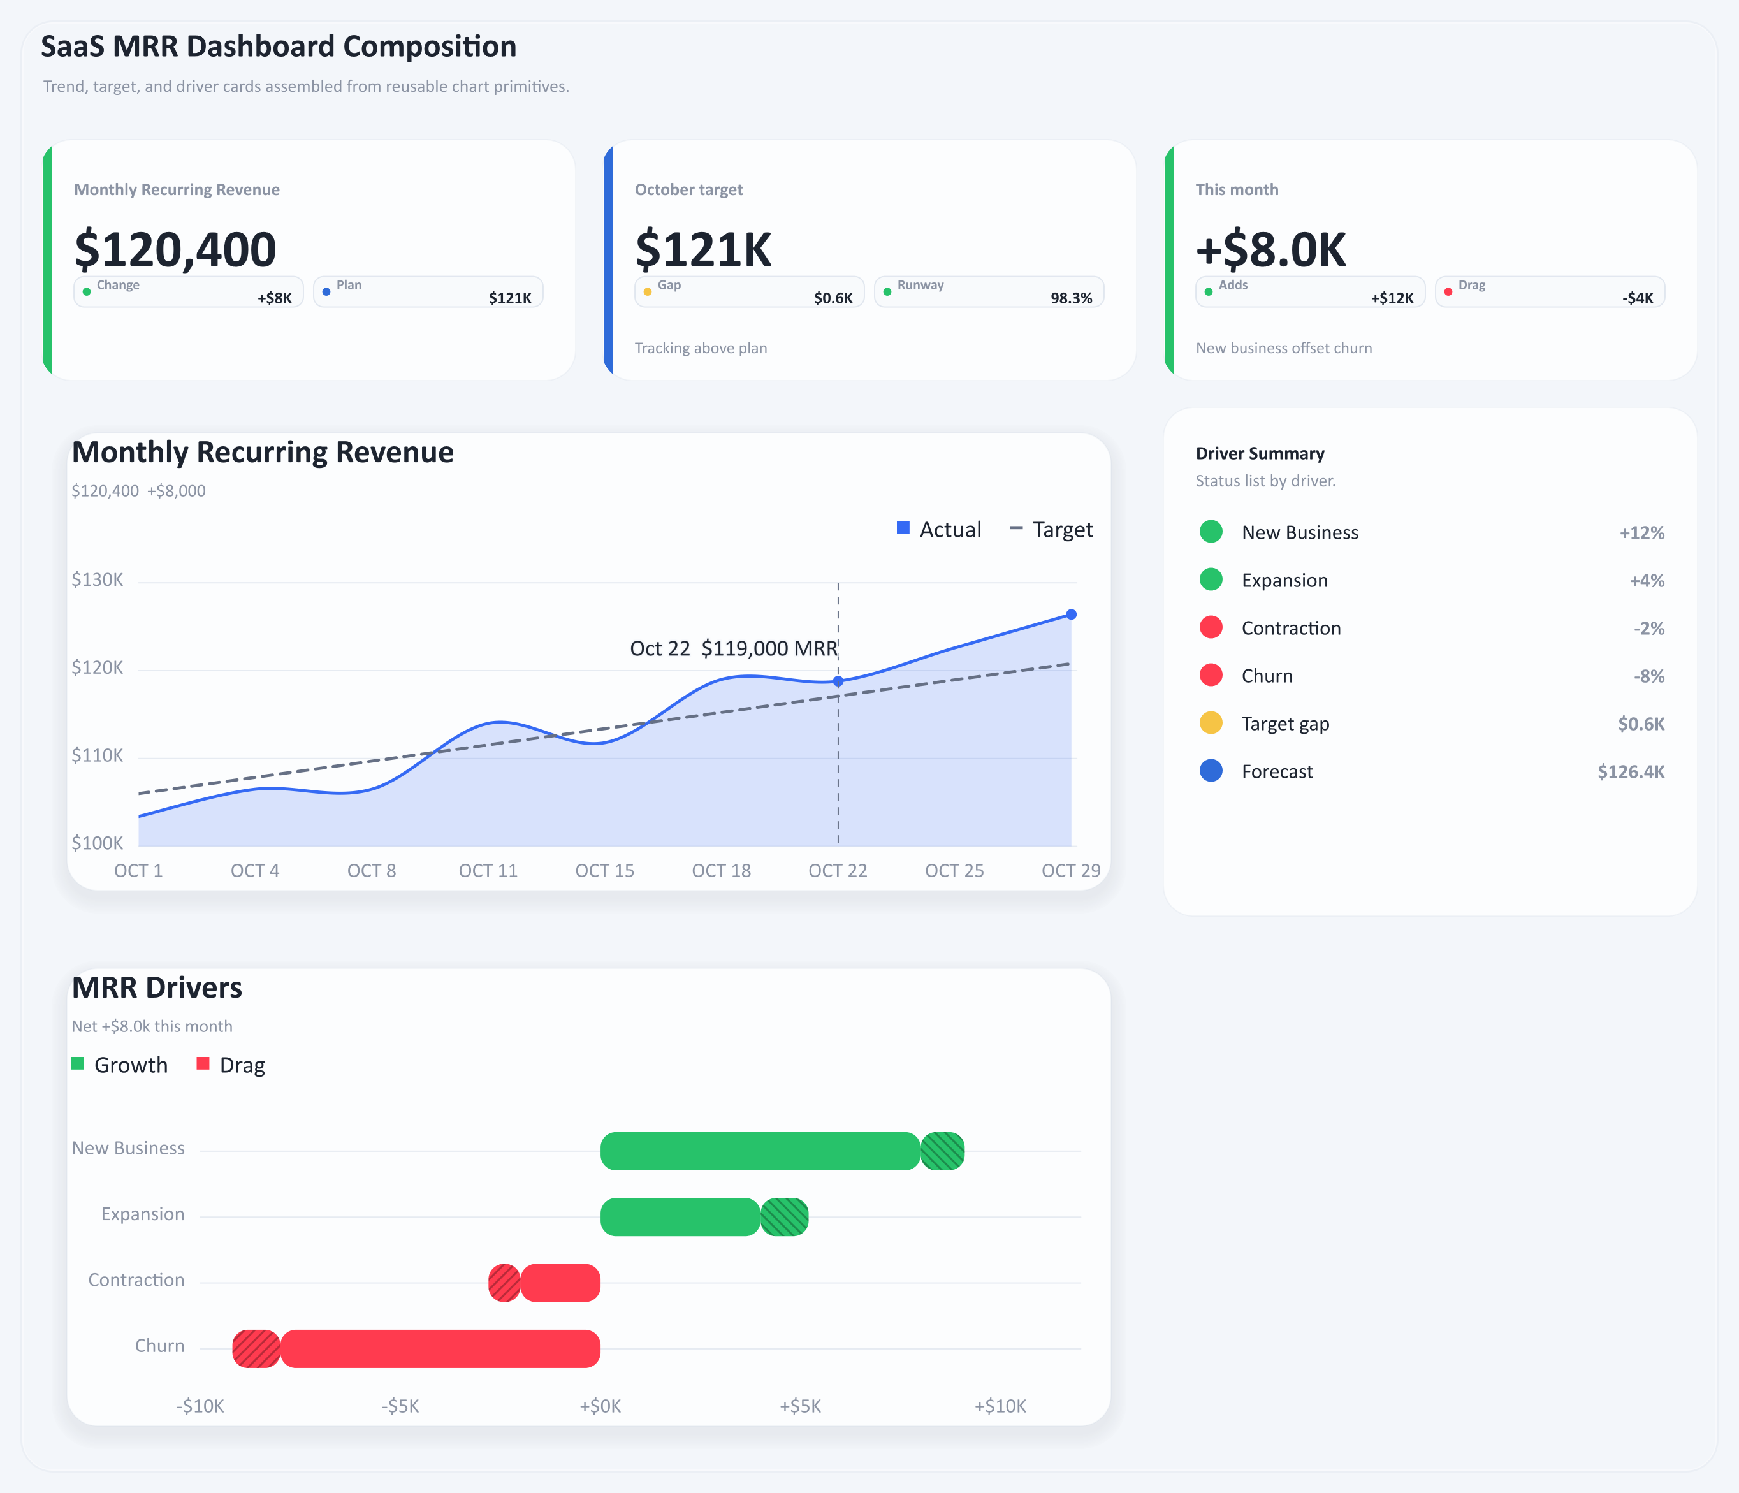Click the Plan $121K chip
This screenshot has width=1739, height=1493.
click(428, 292)
